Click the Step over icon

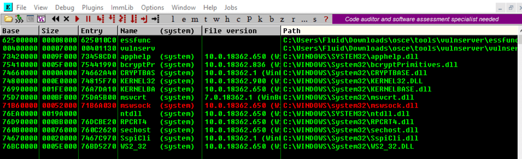pyautogui.click(x=112, y=19)
